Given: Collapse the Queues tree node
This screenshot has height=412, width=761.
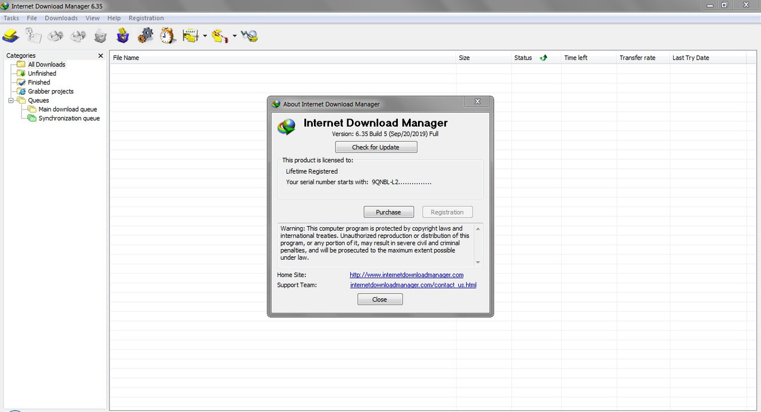Looking at the screenshot, I should coord(11,100).
